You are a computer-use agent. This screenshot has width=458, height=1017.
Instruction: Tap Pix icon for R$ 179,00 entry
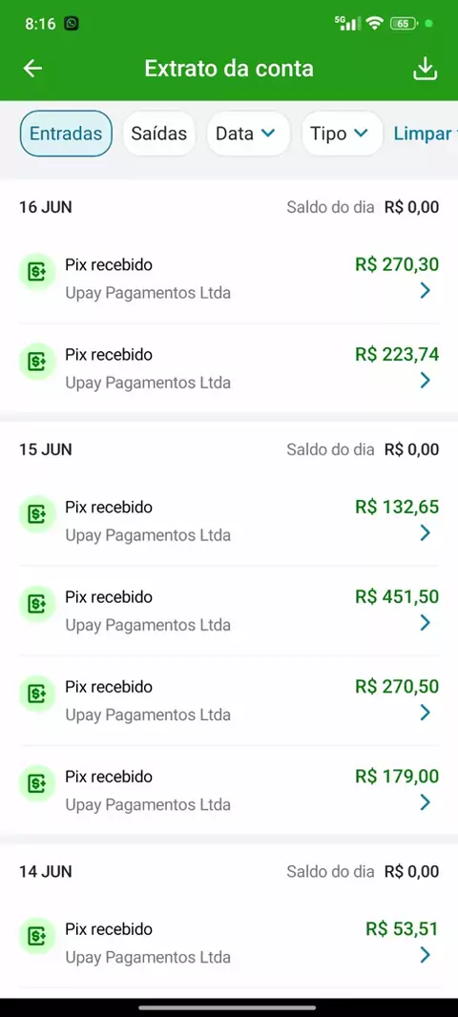[x=37, y=784]
